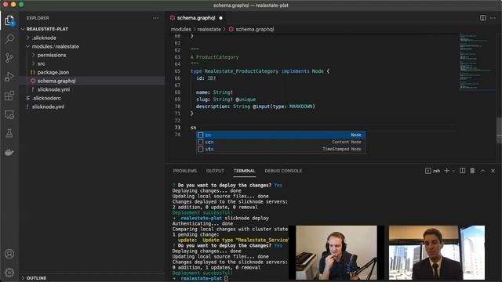The image size is (502, 282).
Task: Open the Search view in activity bar
Action: click(9, 39)
